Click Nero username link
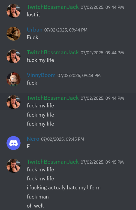Screen dimensions: 136x210 coord(33,139)
